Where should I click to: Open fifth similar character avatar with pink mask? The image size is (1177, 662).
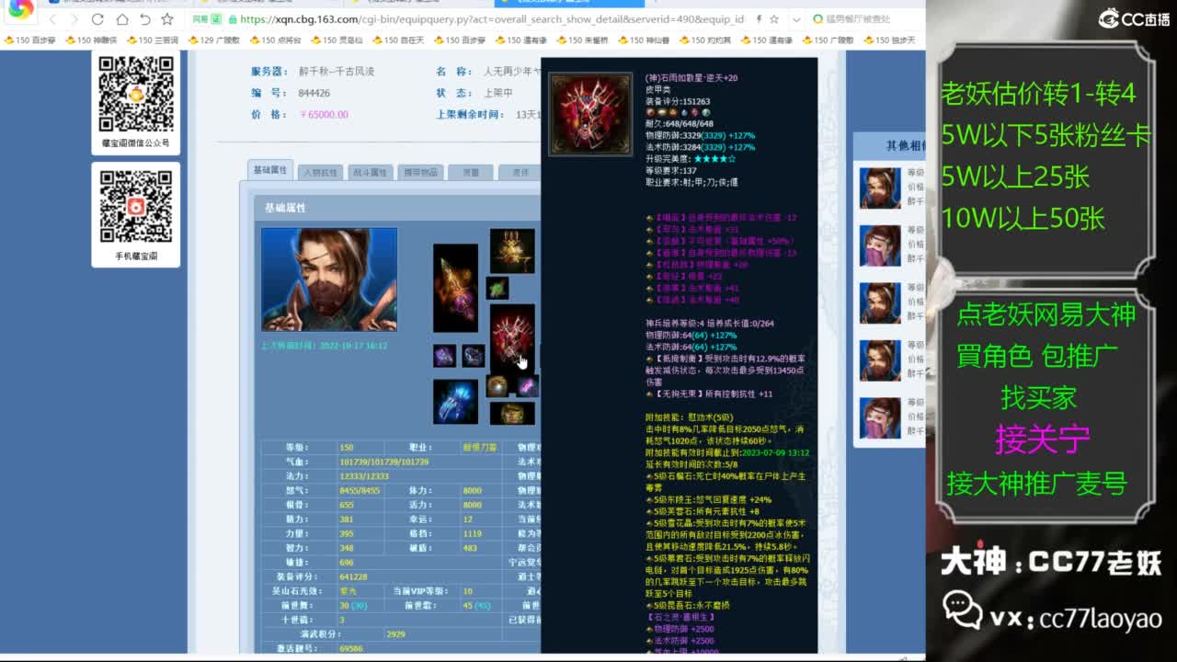(880, 417)
